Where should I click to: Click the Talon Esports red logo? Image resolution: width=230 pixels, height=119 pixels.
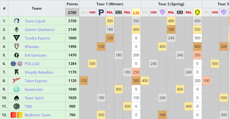pyautogui.click(x=16, y=81)
